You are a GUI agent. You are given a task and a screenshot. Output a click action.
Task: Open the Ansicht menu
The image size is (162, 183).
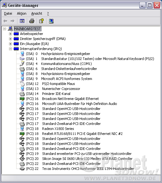click(37, 13)
